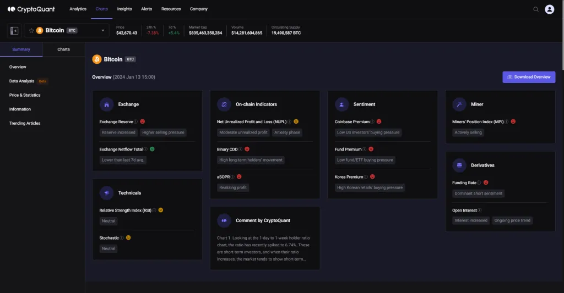Switch to the Charts sidebar tab

(64, 49)
